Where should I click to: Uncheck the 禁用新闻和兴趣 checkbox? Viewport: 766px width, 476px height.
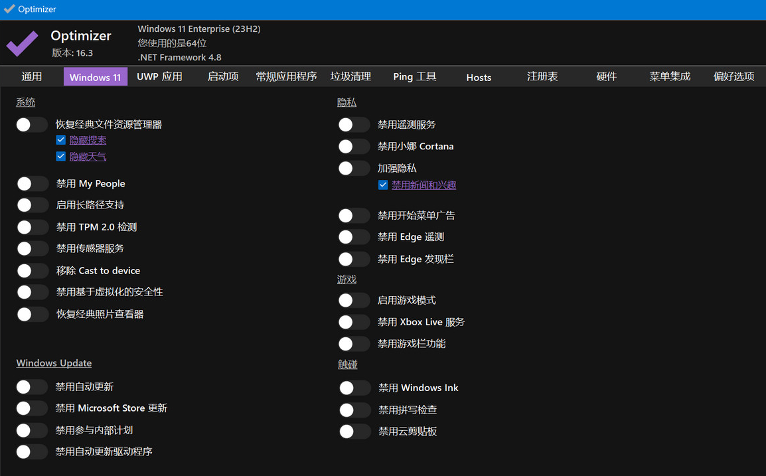[383, 185]
